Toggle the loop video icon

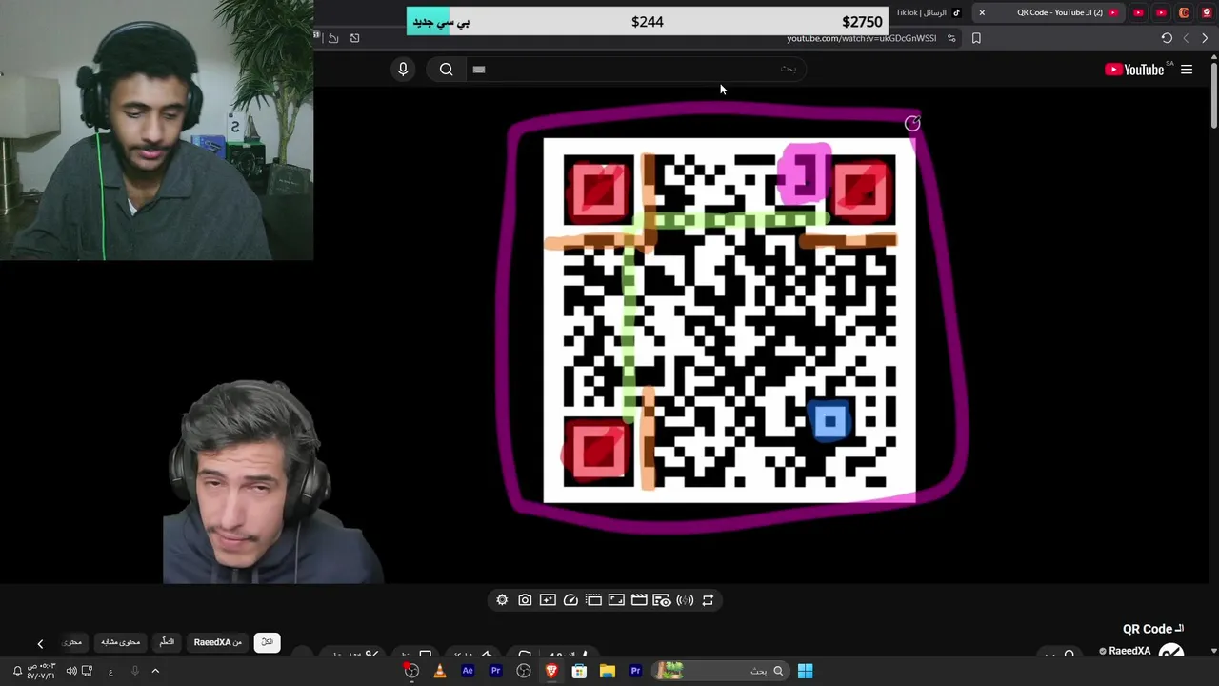[708, 600]
